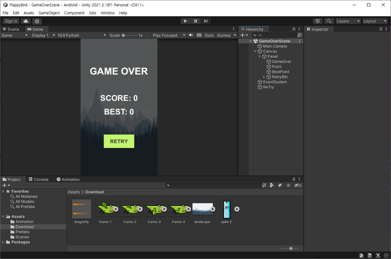Open global search magnifier icon
The height and width of the screenshot is (259, 391).
pos(329,21)
